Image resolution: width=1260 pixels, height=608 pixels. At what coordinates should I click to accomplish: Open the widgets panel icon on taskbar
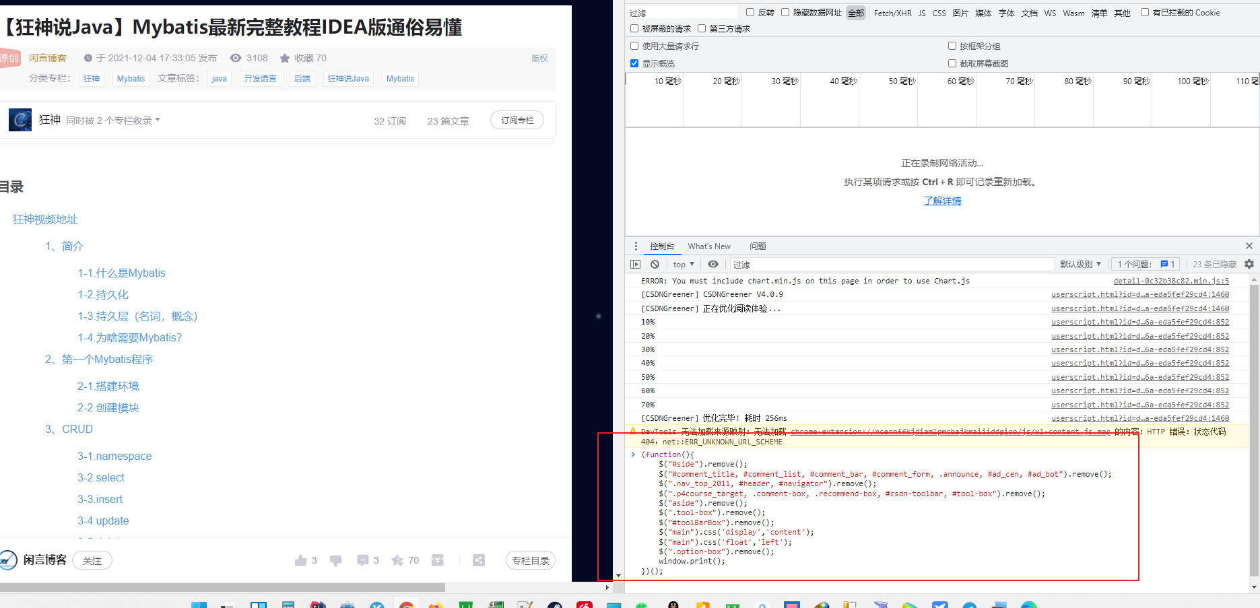[x=259, y=605]
